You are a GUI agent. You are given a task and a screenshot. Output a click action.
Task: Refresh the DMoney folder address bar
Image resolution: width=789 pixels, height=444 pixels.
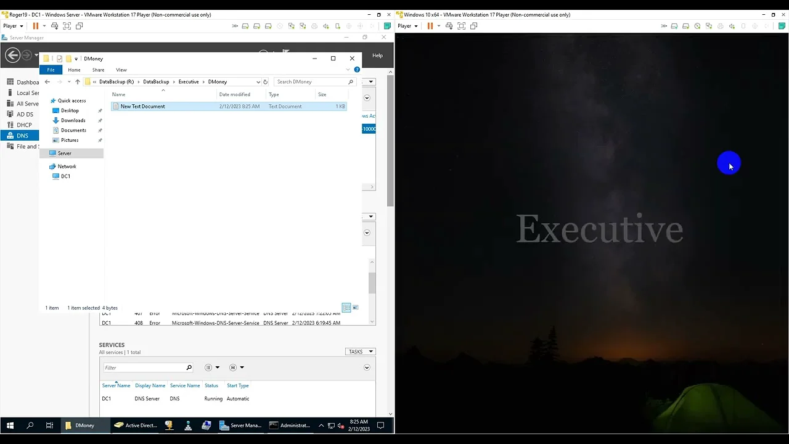265,82
